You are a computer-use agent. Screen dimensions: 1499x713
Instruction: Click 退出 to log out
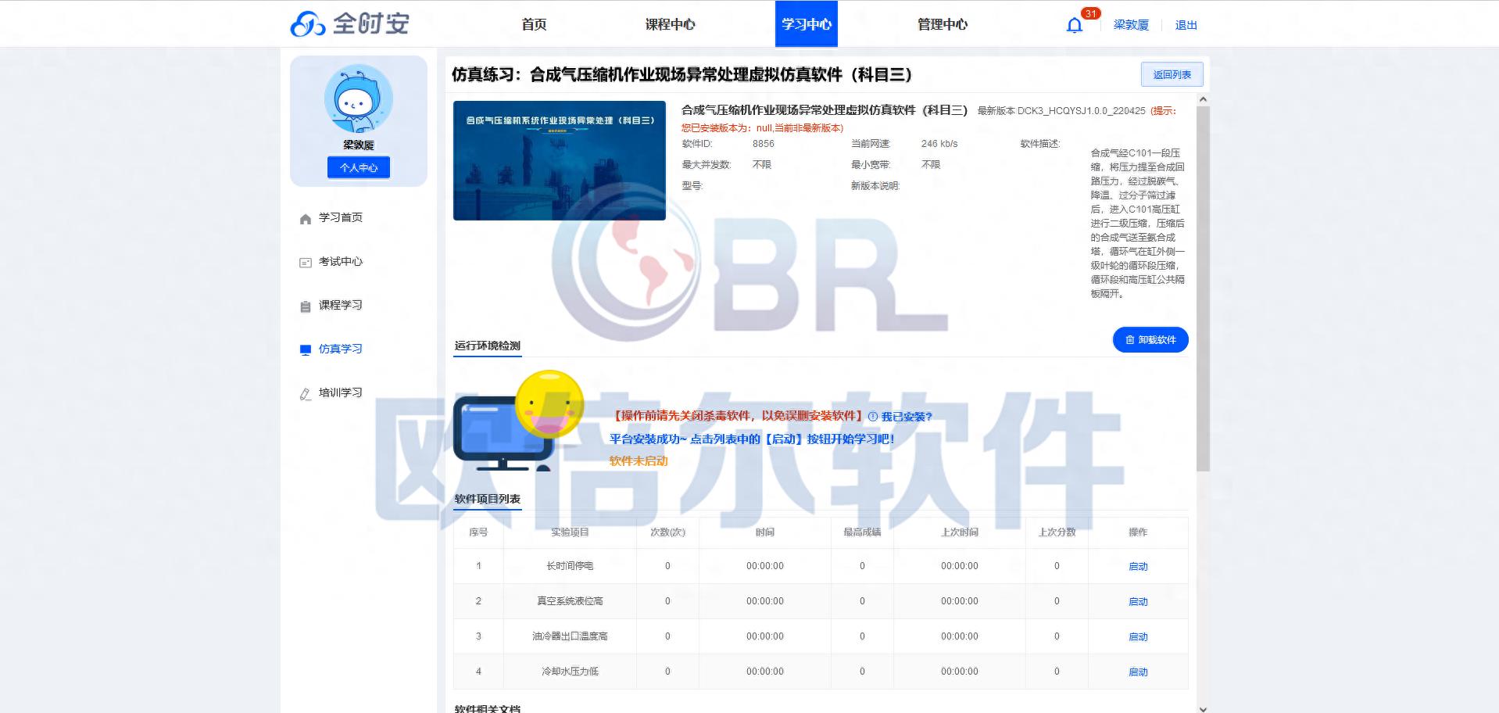coord(1186,24)
